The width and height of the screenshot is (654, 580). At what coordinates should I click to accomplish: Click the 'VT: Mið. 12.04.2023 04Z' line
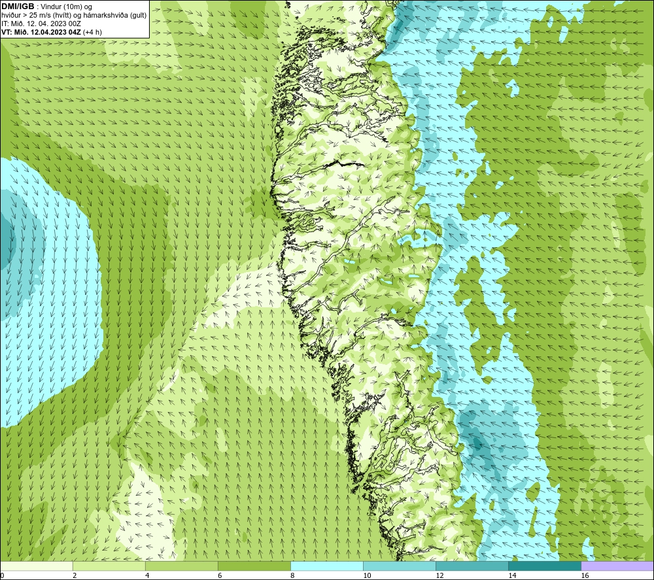(51, 31)
